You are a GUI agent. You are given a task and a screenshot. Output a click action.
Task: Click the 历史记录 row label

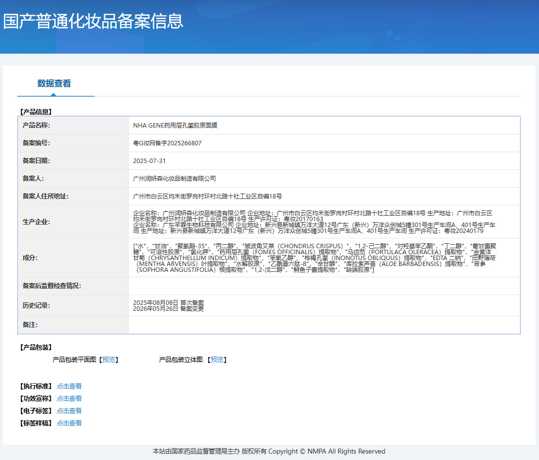pos(36,305)
